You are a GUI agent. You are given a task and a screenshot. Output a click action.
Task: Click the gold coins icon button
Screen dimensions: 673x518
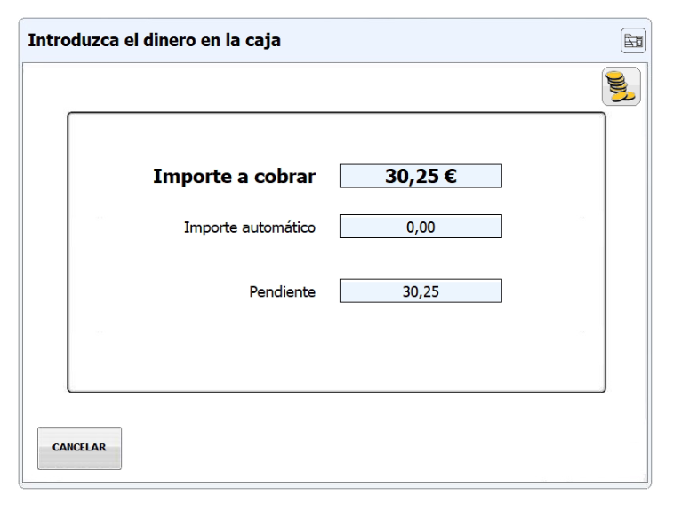tap(621, 86)
